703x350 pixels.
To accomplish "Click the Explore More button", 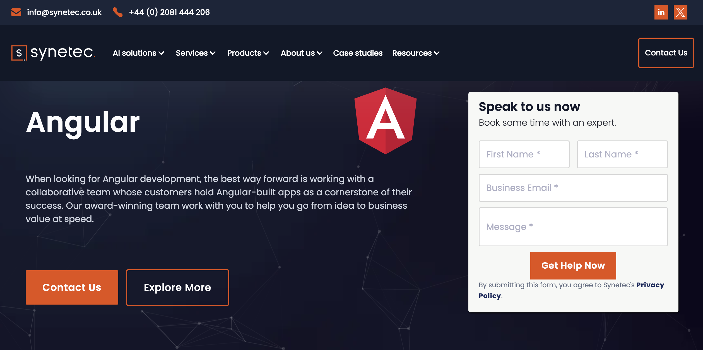I will [x=178, y=287].
